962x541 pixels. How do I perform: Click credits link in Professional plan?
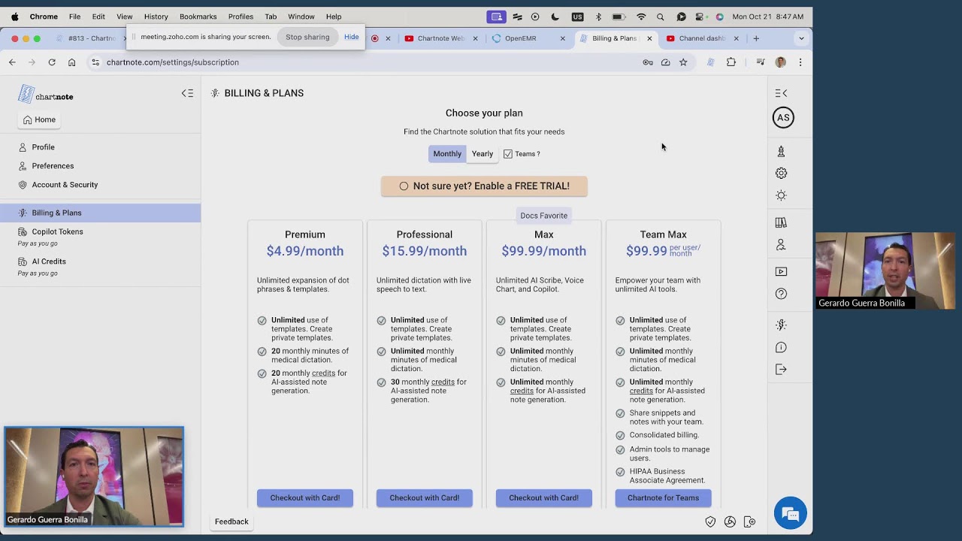[x=443, y=382]
